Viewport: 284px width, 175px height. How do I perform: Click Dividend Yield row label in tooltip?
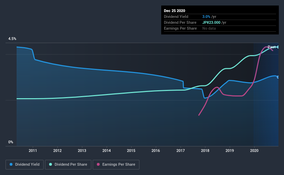176,17
